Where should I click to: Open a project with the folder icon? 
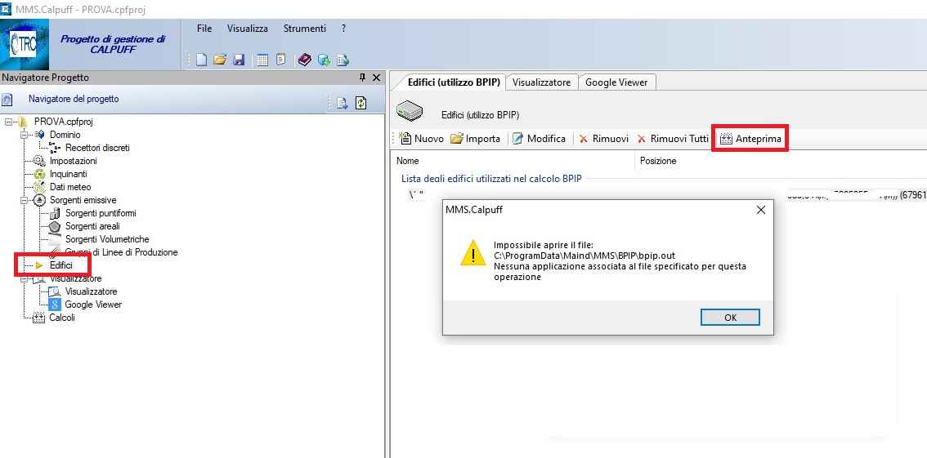click(220, 60)
